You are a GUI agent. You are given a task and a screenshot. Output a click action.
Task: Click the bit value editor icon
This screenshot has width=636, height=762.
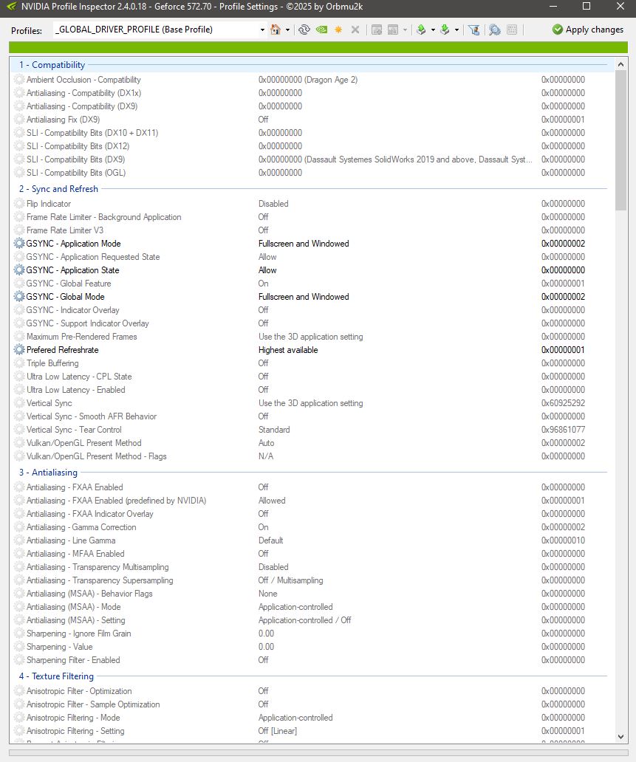512,30
